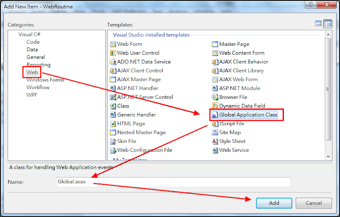This screenshot has height=217, width=340.
Task: Select the Reporting category
Action: click(x=38, y=64)
